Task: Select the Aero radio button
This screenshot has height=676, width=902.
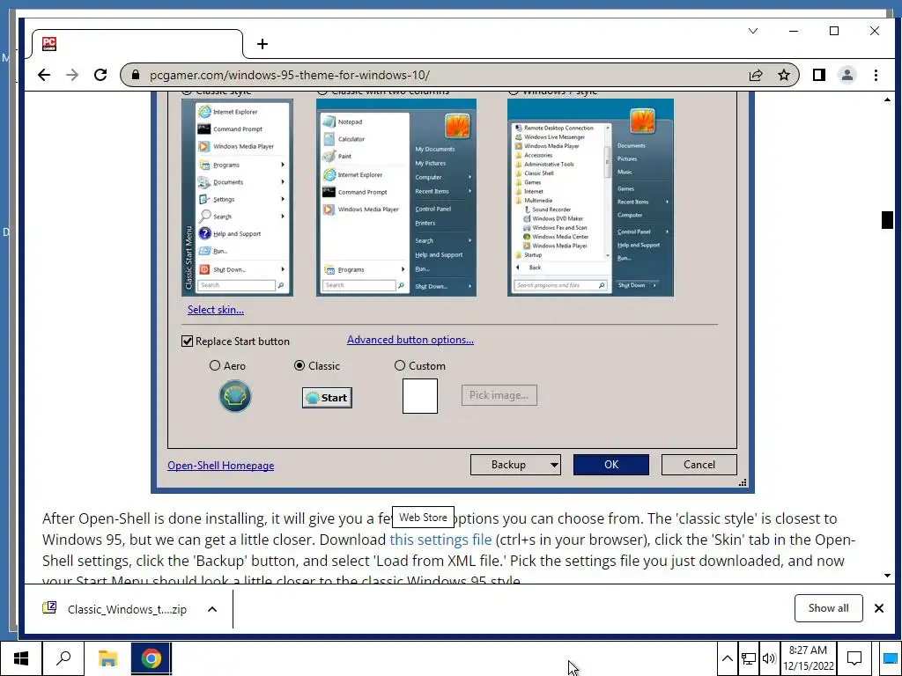Action: [x=215, y=365]
